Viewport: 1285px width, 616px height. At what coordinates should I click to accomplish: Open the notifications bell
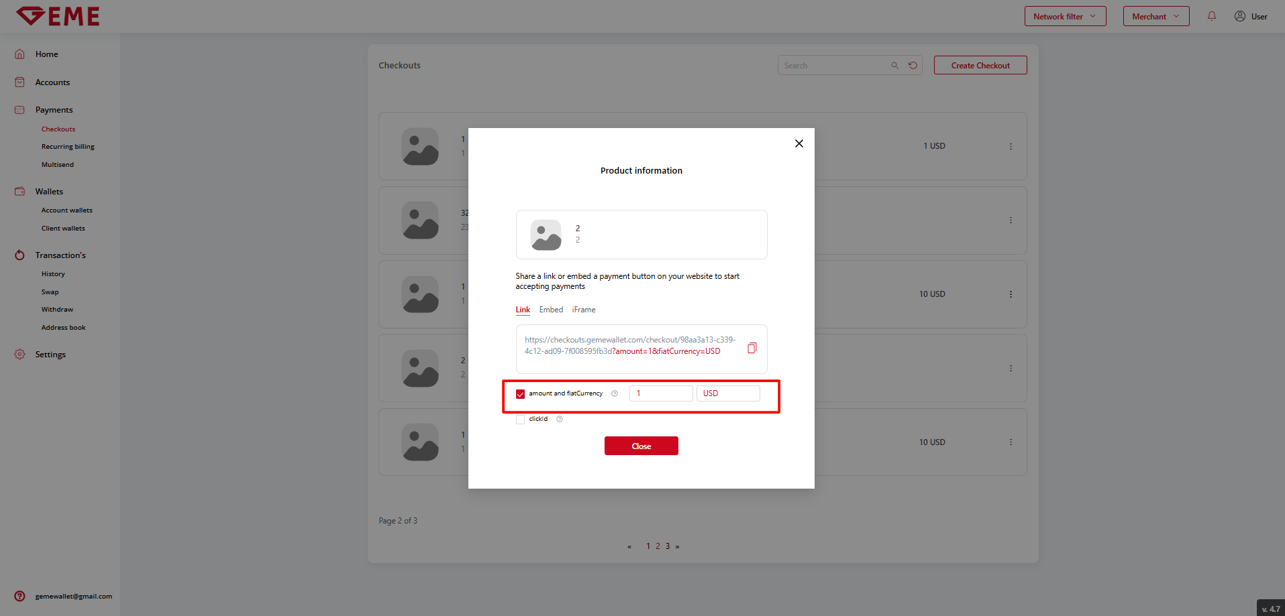click(1211, 16)
